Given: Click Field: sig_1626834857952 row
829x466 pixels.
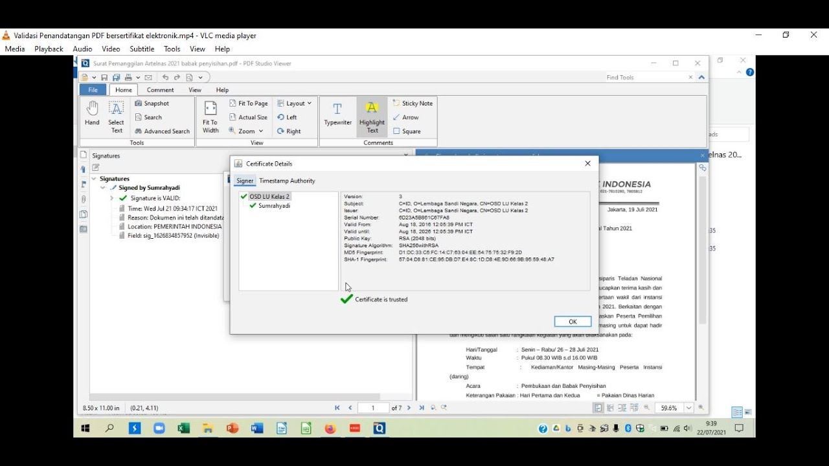Looking at the screenshot, I should click(x=169, y=236).
